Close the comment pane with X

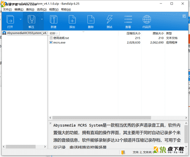(x=50, y=123)
